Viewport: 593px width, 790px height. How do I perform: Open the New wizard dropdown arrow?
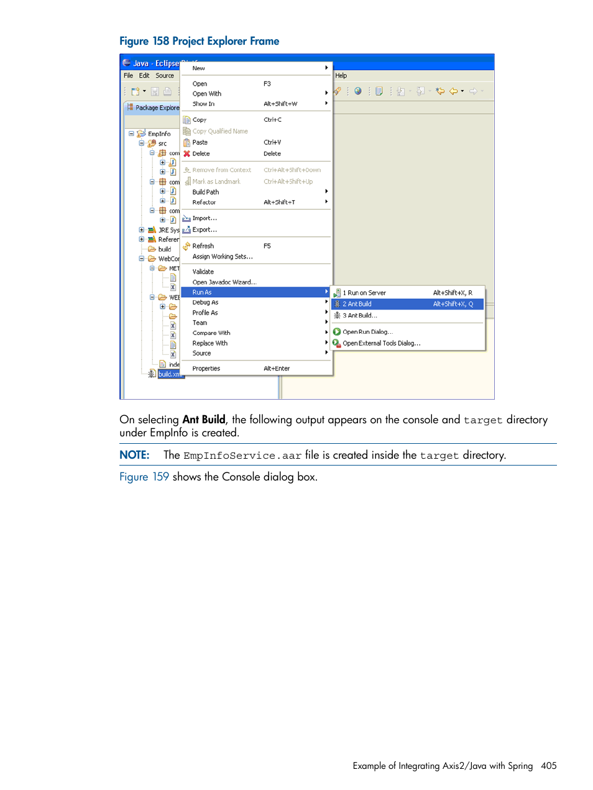(144, 91)
